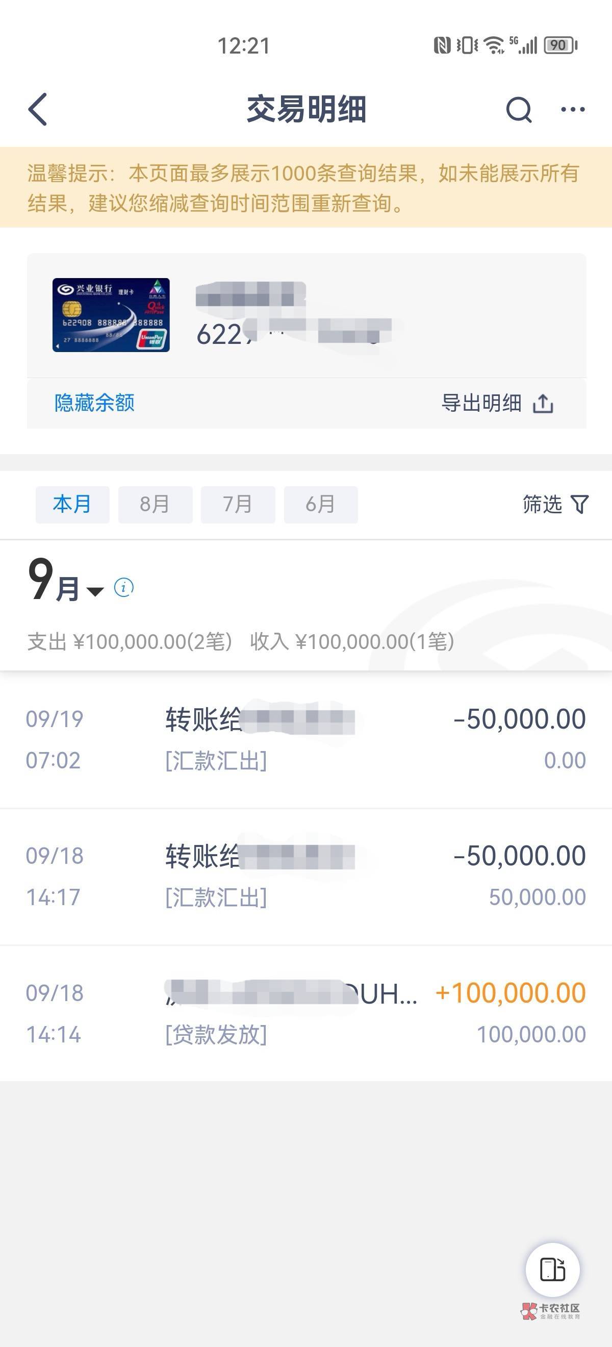Switch to the 6月 tab

[320, 505]
